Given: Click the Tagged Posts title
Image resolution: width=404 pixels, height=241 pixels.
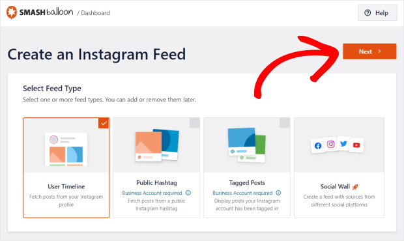Looking at the screenshot, I should click(247, 183).
